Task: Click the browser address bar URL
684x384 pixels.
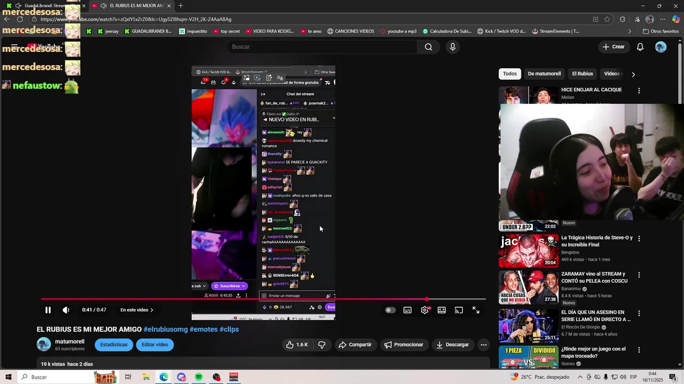Action: [x=136, y=19]
